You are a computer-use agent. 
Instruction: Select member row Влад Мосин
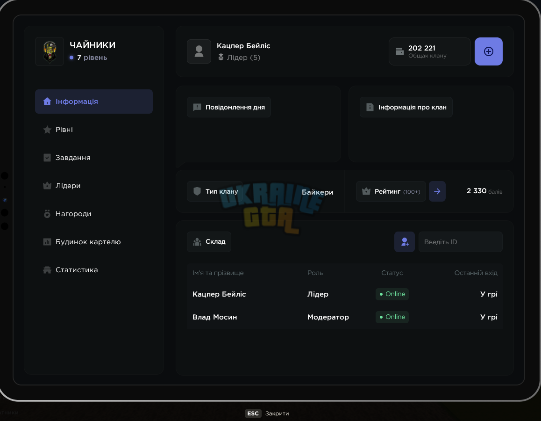[345, 317]
